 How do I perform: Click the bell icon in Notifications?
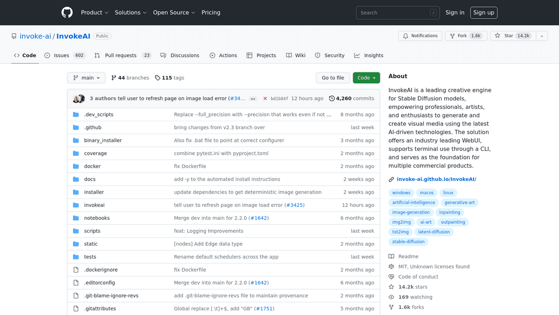[x=405, y=36]
